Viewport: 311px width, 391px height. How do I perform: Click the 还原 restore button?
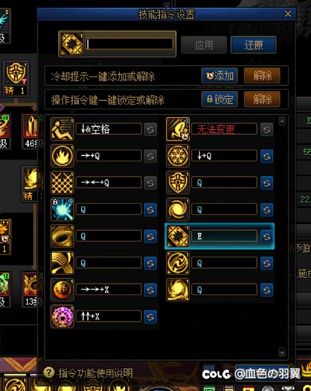253,45
